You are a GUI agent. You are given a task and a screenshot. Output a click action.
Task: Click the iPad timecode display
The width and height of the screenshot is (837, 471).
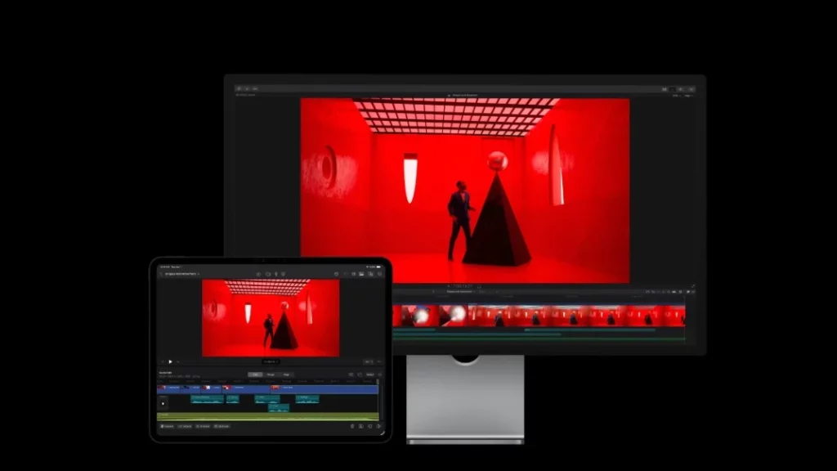(271, 361)
